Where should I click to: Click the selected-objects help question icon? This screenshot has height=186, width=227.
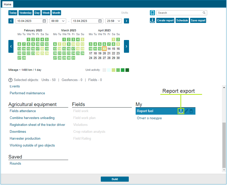tap(10, 80)
